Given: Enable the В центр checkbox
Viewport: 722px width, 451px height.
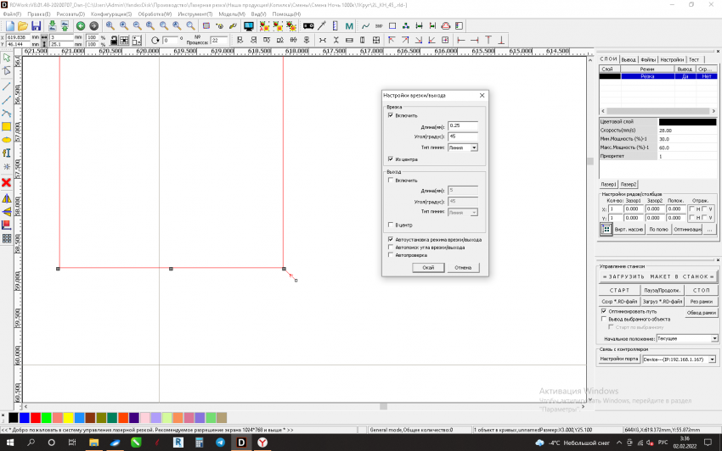Looking at the screenshot, I should tap(391, 225).
